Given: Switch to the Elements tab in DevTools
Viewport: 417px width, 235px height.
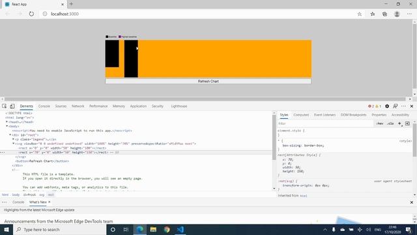Looking at the screenshot, I should (26, 106).
